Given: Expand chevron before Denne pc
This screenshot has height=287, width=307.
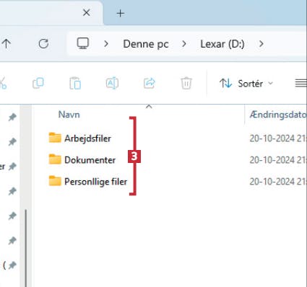Looking at the screenshot, I should pos(106,44).
